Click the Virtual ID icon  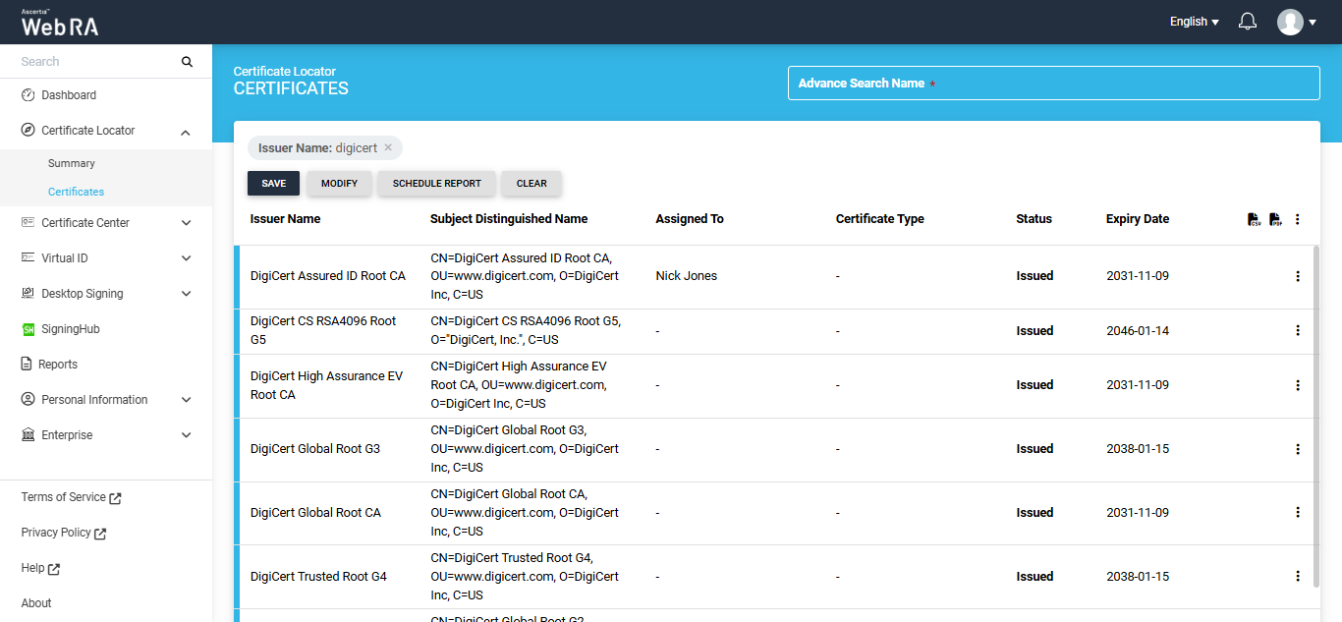(28, 258)
